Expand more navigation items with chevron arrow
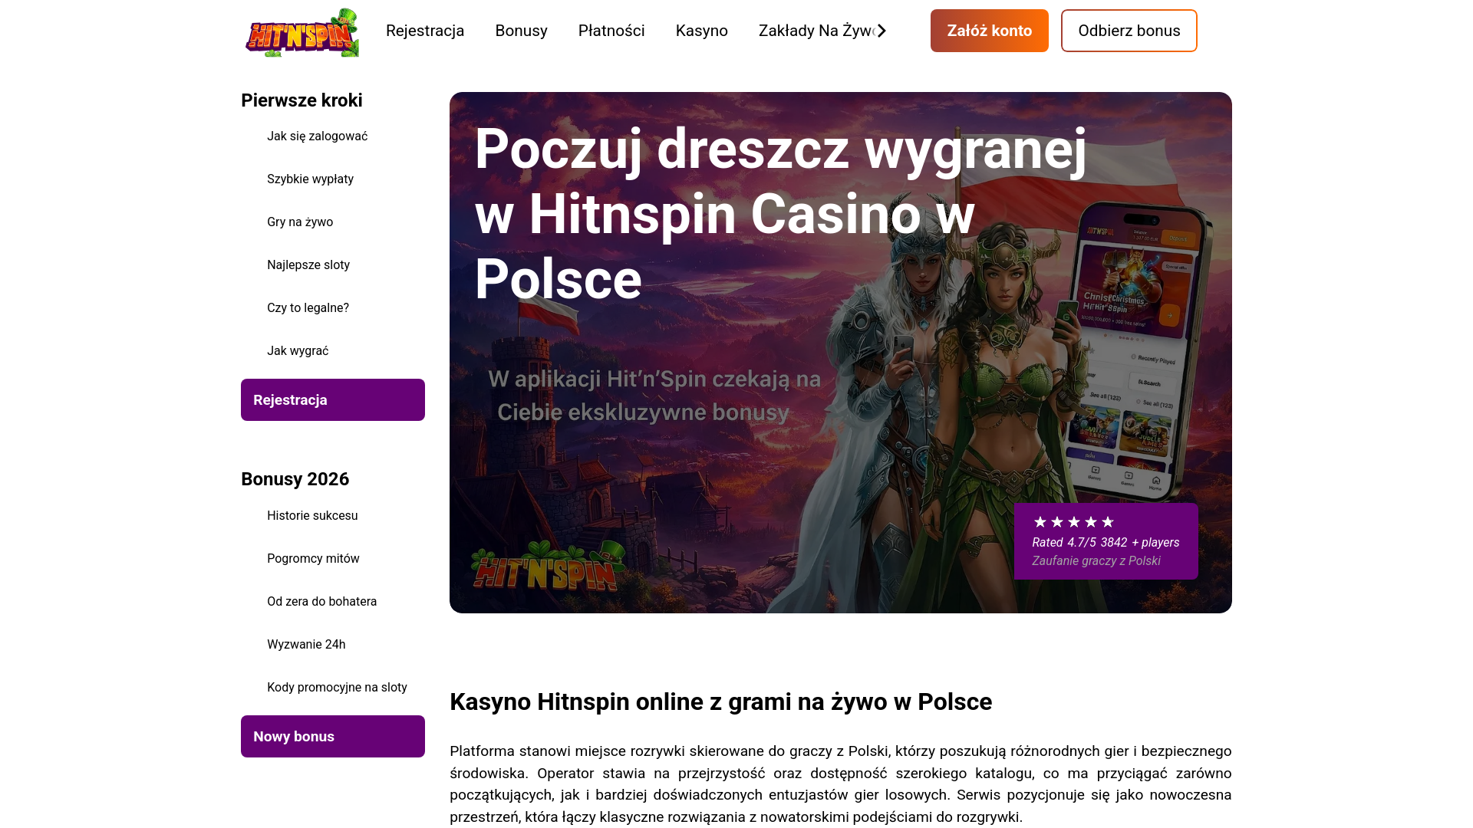1473x828 pixels. pyautogui.click(x=881, y=31)
